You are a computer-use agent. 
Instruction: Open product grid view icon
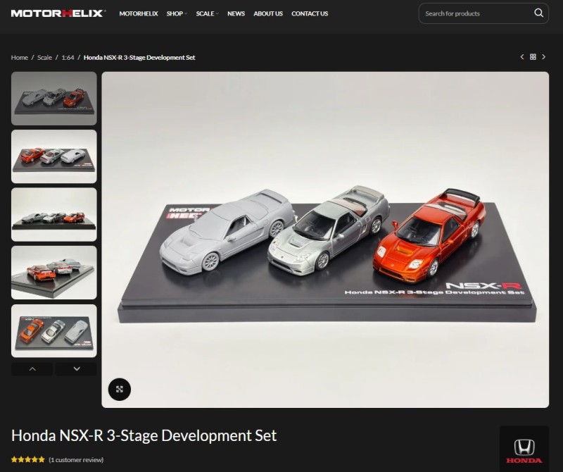tap(533, 57)
